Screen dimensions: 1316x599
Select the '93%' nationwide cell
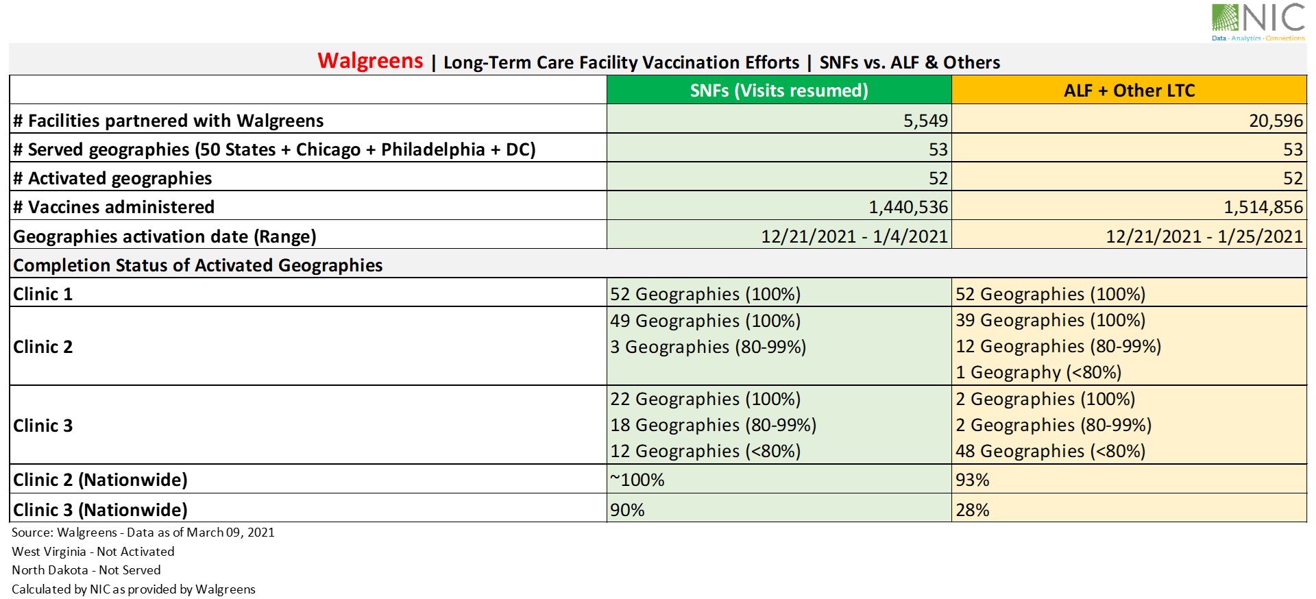(1129, 479)
